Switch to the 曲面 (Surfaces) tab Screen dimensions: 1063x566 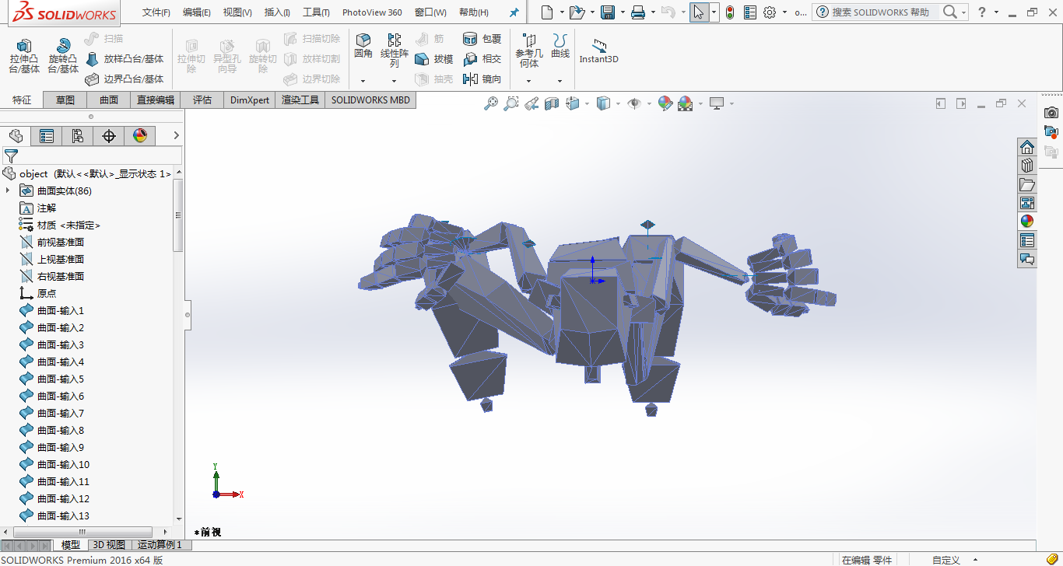[108, 100]
